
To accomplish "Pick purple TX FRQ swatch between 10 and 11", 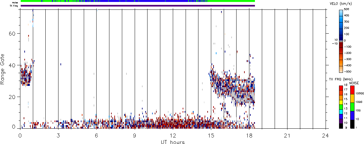I will 341,120.
